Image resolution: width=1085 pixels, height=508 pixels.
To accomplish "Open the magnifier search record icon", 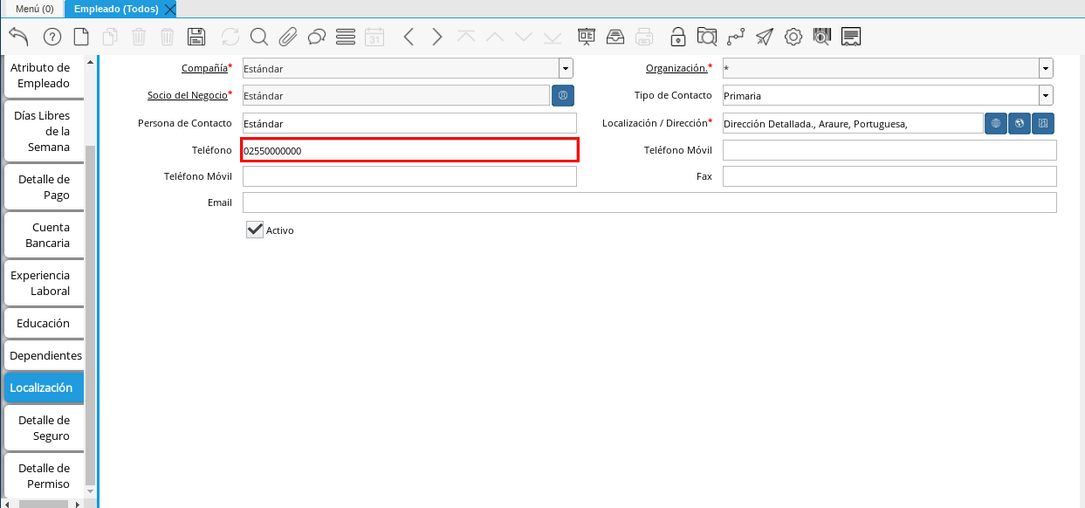I will (259, 37).
